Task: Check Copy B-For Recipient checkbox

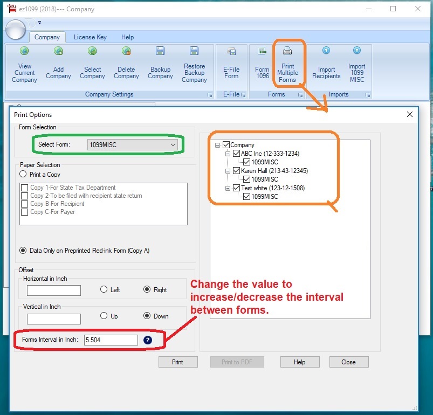Action: tap(25, 204)
